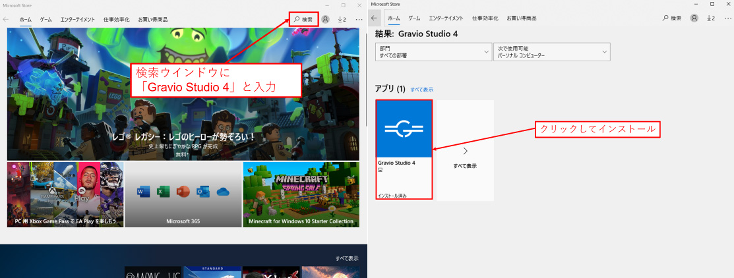Close the left Microsoft Store window
Image resolution: width=734 pixels, height=278 pixels.
pyautogui.click(x=359, y=5)
